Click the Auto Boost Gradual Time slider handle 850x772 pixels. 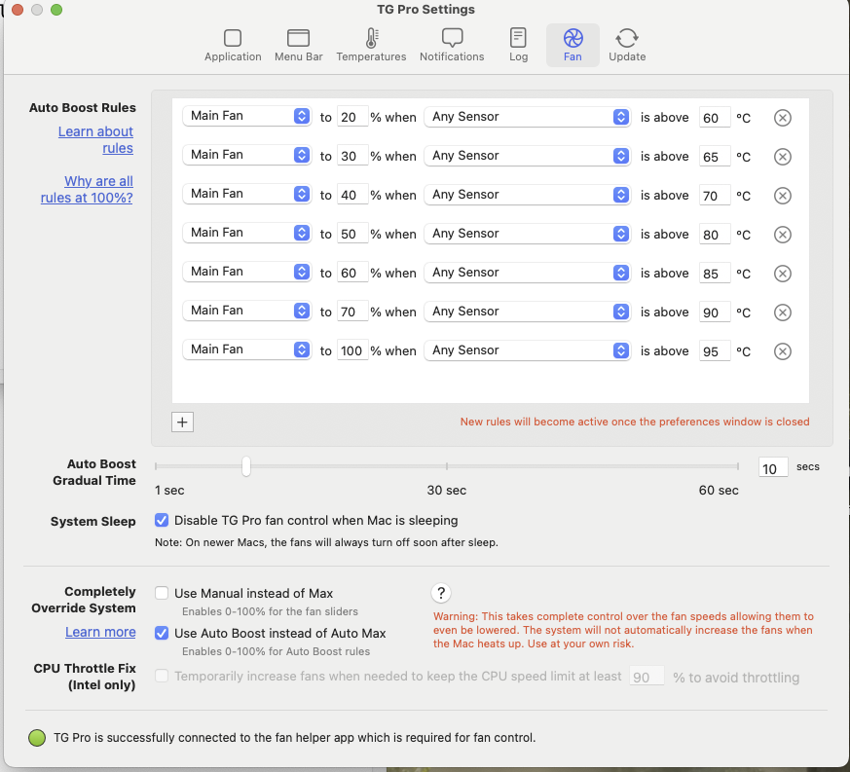coord(246,466)
